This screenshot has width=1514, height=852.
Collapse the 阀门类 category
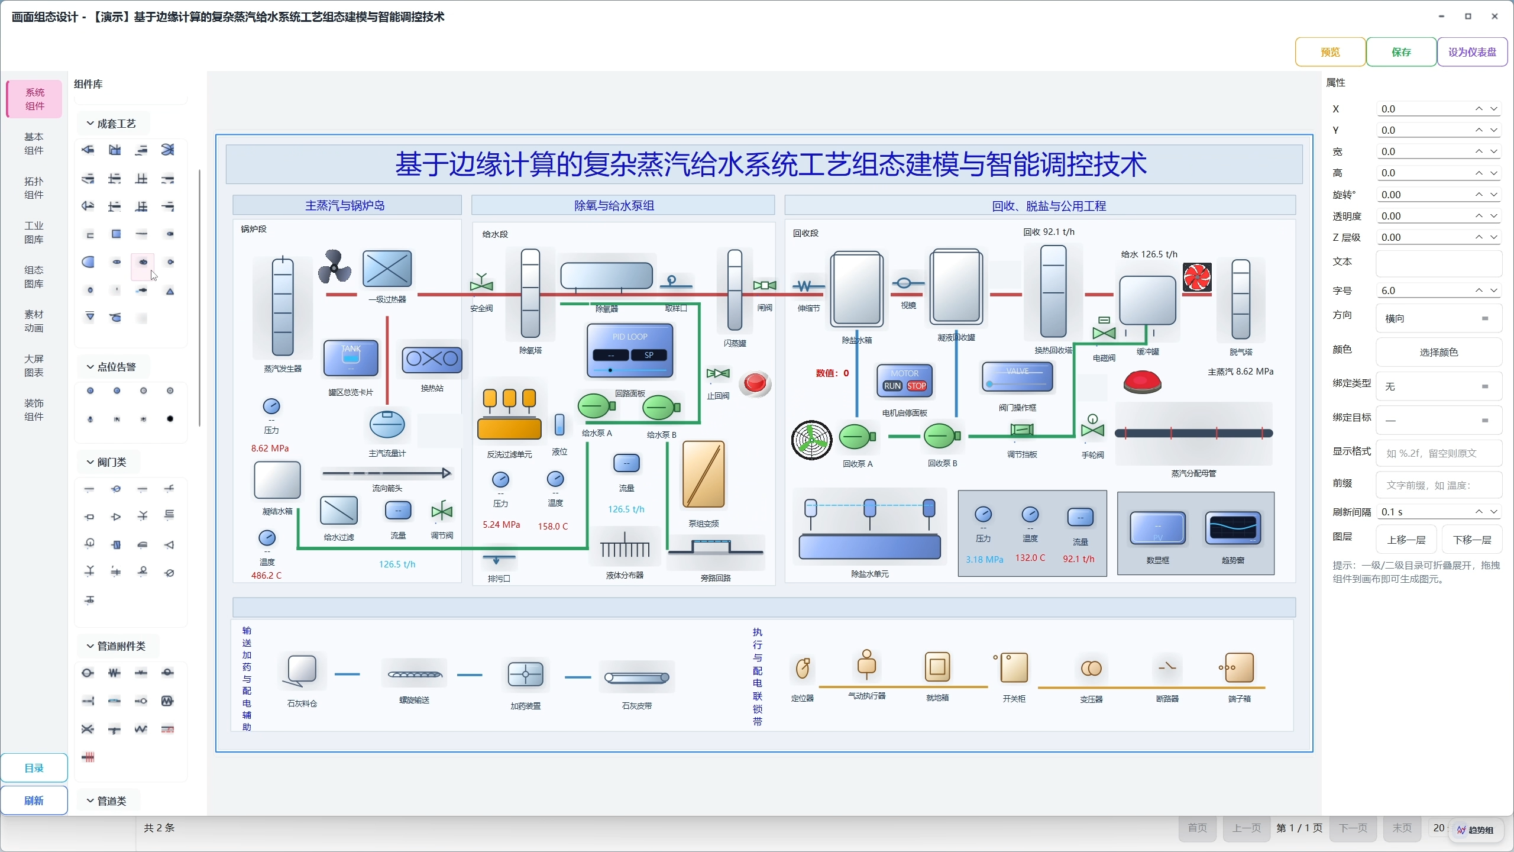tap(108, 462)
